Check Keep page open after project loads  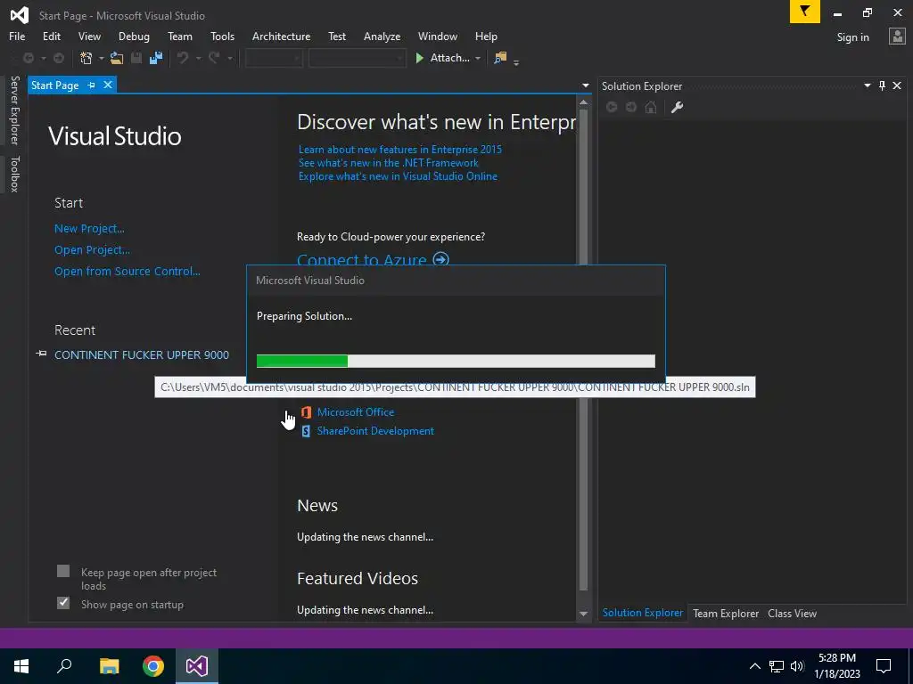point(63,571)
